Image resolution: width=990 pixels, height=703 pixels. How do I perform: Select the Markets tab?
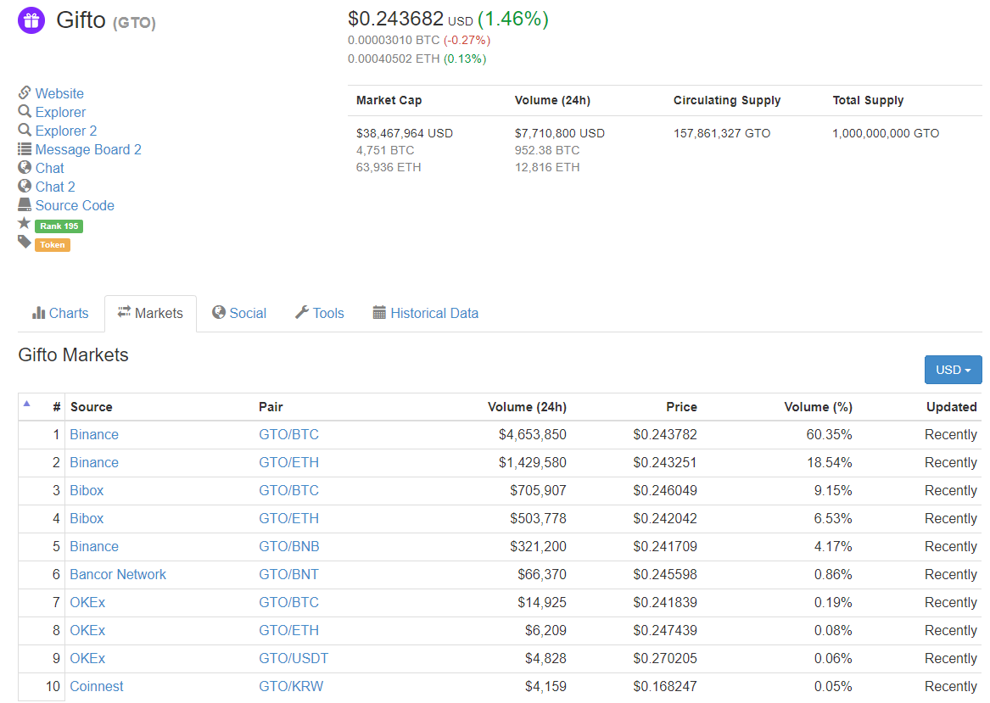(x=150, y=313)
